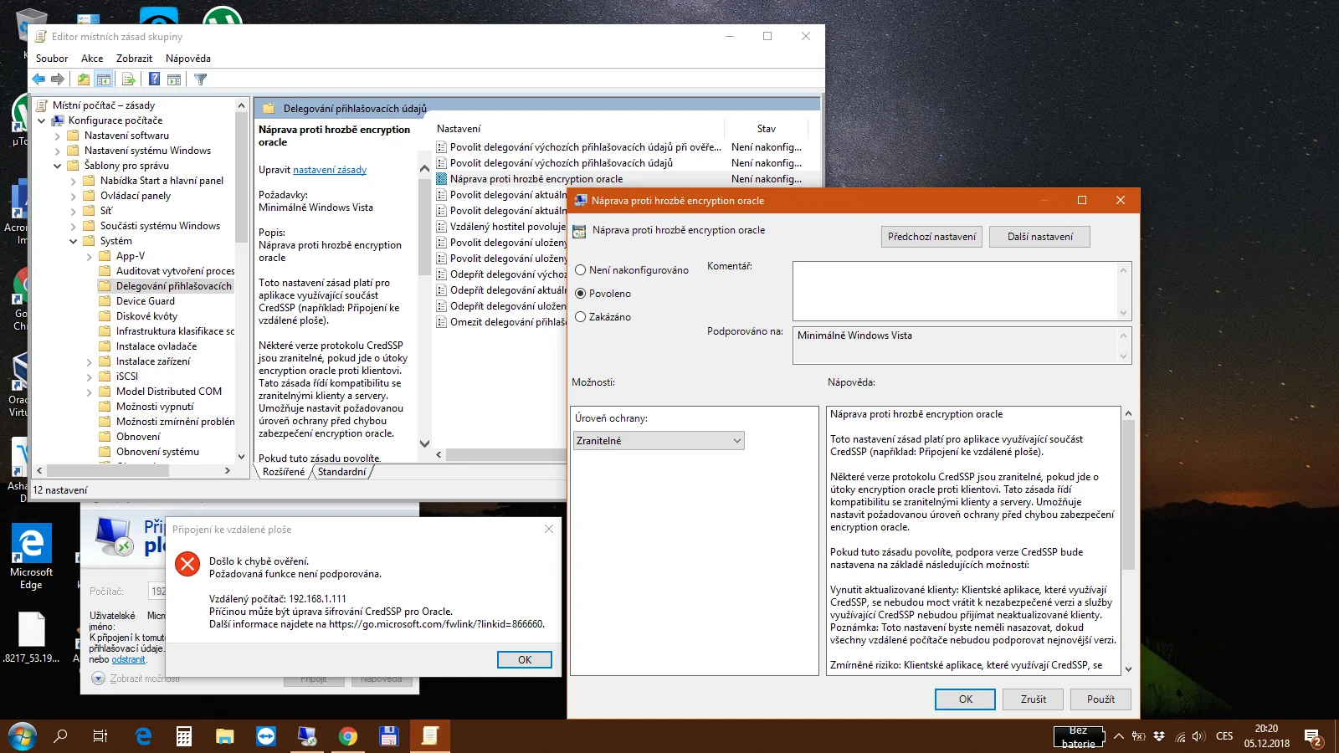Toggle the action pane toolbar icon

coord(174,79)
